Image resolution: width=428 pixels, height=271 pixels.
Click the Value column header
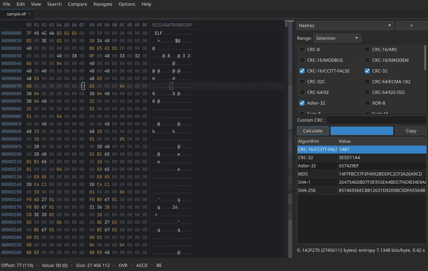point(382,141)
